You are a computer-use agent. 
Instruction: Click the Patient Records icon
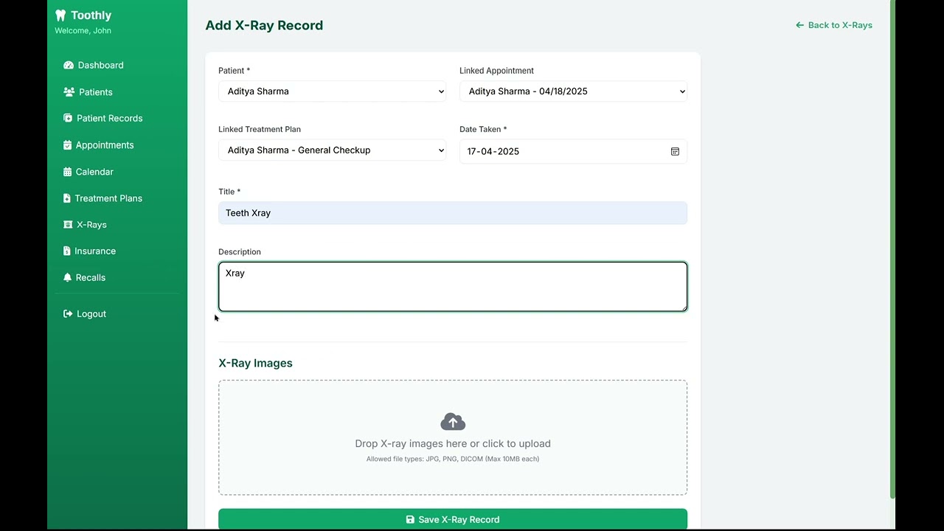[68, 118]
